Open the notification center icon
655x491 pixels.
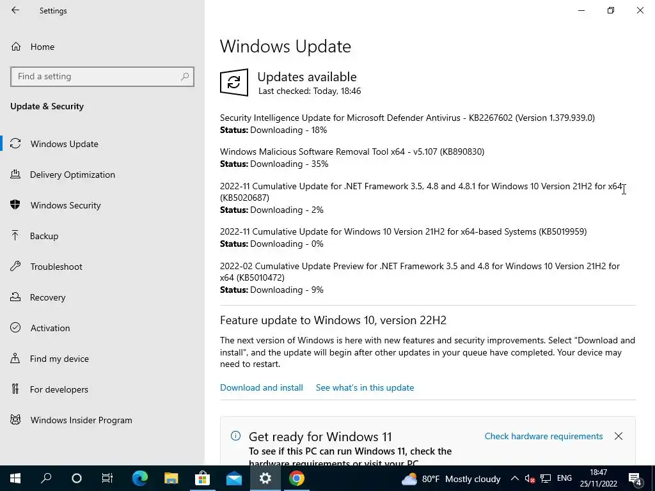tap(636, 478)
